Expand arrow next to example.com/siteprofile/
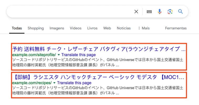Image resolution: width=199 pixels, height=105 pixels. pyautogui.click(x=59, y=55)
